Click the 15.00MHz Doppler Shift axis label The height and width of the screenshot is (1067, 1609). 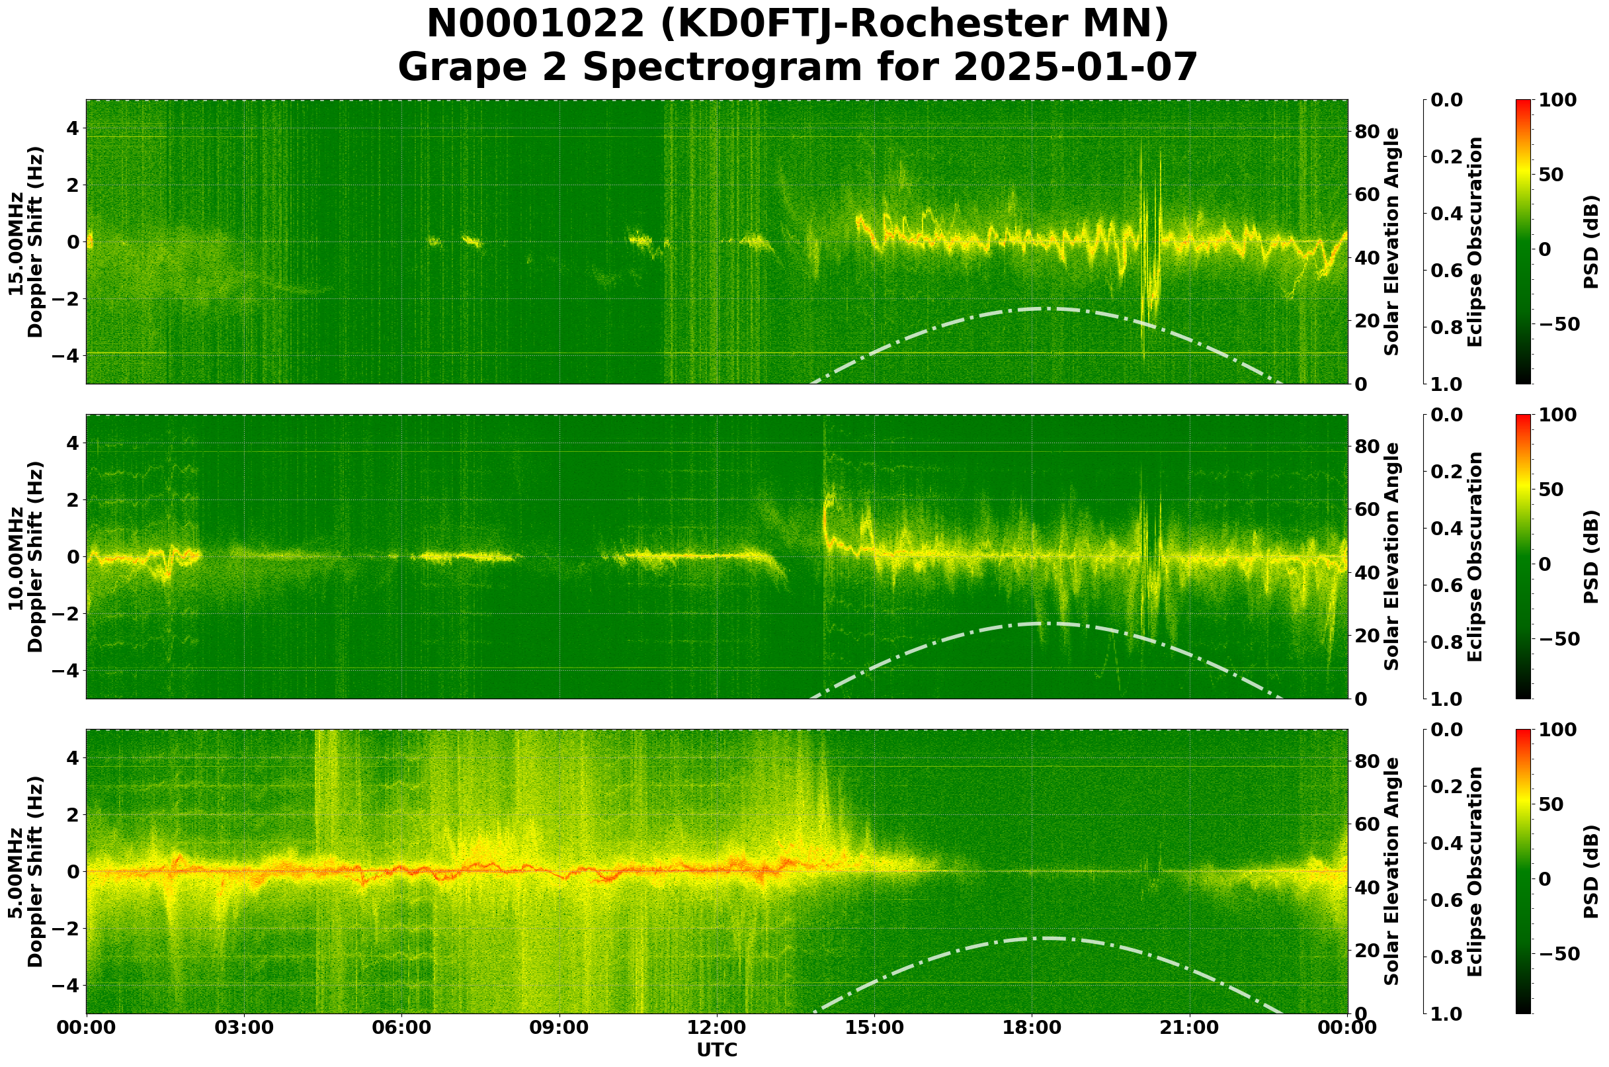[26, 241]
